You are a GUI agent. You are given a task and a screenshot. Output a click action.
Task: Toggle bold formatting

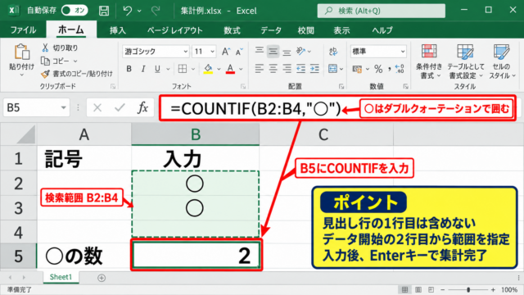[x=129, y=69]
